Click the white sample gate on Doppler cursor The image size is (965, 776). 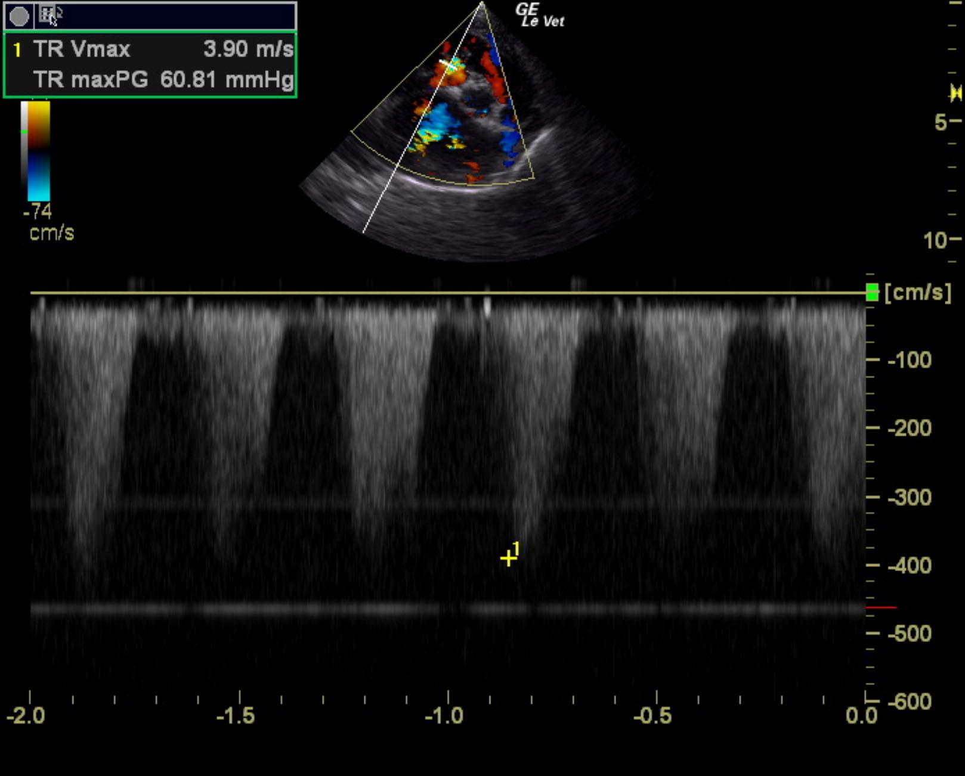coord(449,64)
